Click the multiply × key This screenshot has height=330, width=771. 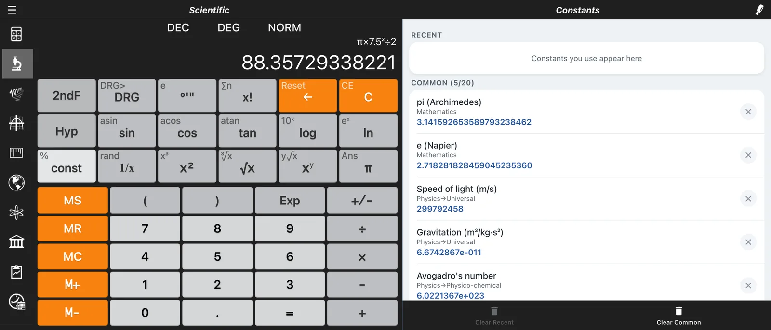tap(362, 256)
